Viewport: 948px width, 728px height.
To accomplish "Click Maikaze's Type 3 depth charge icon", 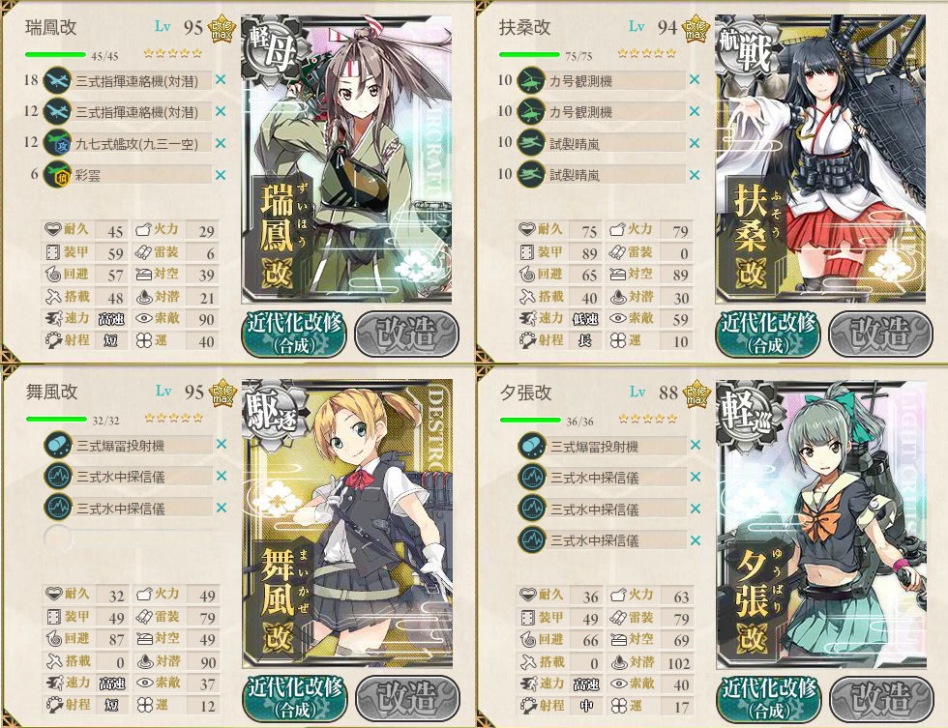I will 58,446.
